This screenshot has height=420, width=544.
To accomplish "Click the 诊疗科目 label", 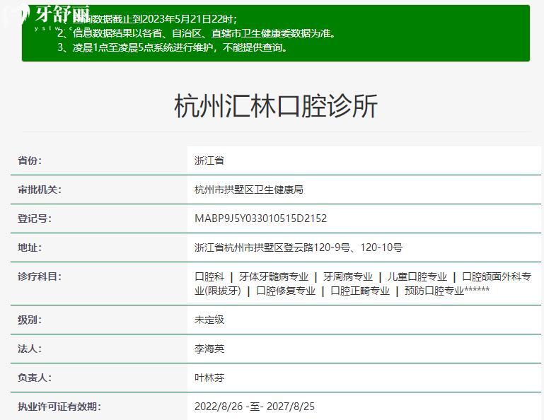I will click(x=39, y=276).
